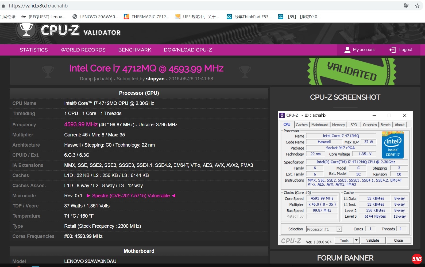Click the Spectre CVE-2017-5715 Vulnerable link
This screenshot has width=425, height=267.
[131, 196]
